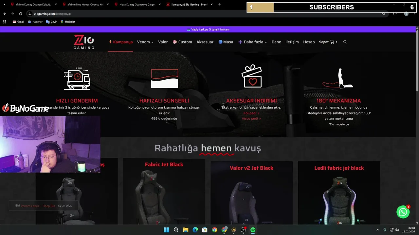Open the Fabric Jet Black product title
419x235 pixels.
(164, 164)
